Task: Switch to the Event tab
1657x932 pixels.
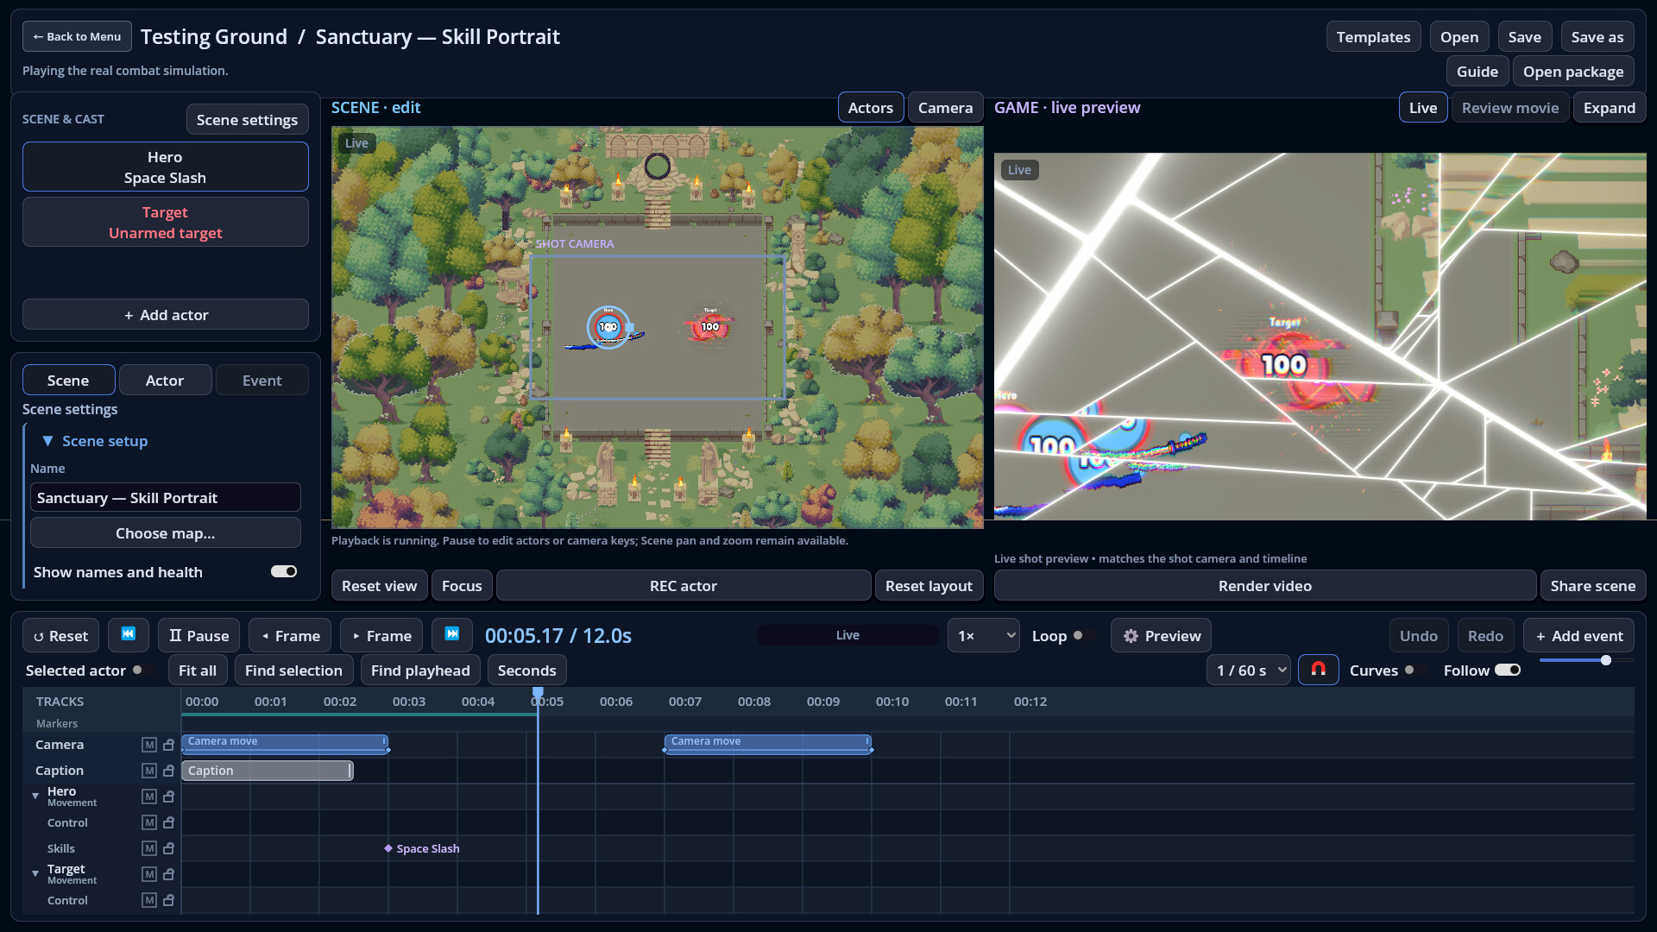Action: [261, 381]
